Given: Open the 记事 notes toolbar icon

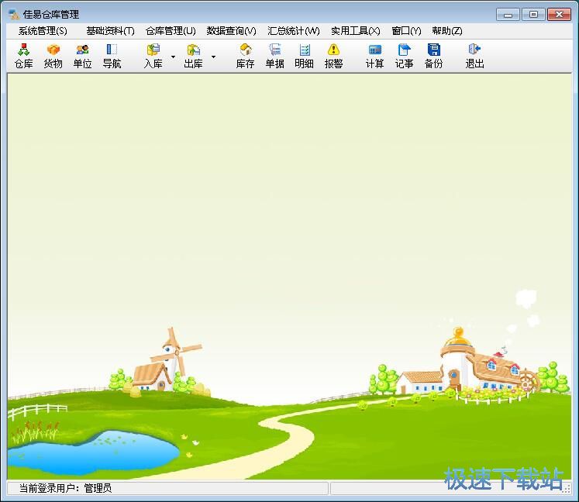Looking at the screenshot, I should [x=404, y=56].
